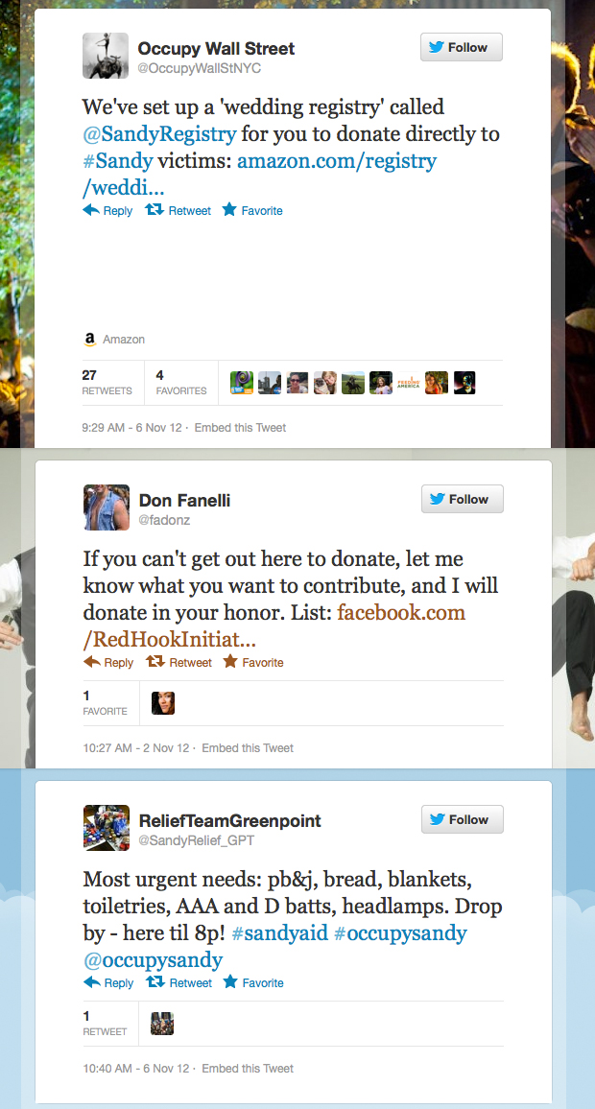Screen dimensions: 595x1109
Task: Open the #occupysandy hashtag
Action: coord(400,932)
